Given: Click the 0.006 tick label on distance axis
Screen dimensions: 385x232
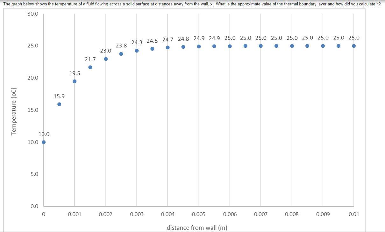Looking at the screenshot, I should click(x=230, y=214).
